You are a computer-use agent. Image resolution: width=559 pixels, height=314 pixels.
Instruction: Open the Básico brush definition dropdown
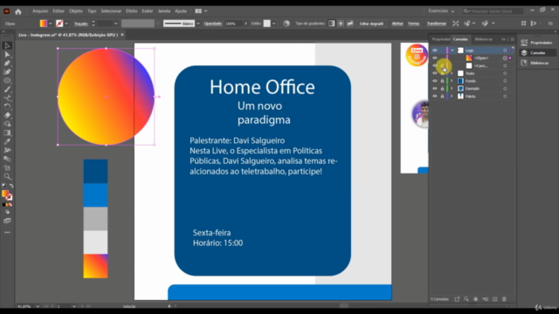tap(198, 24)
